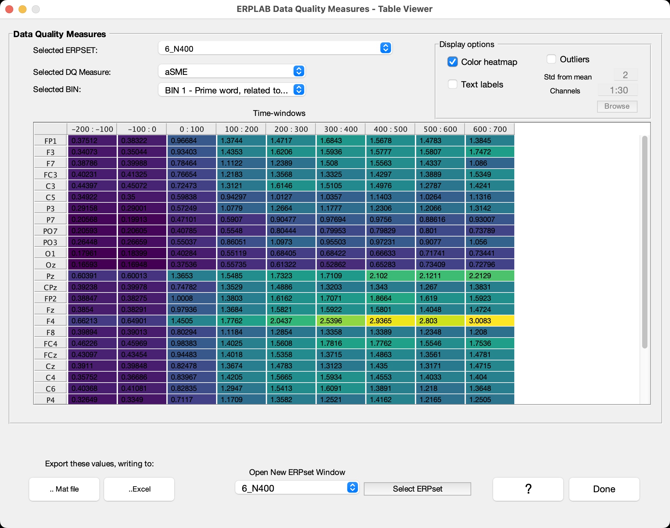The height and width of the screenshot is (528, 670).
Task: Click the C5 cell with value 0.35
Action: pos(142,197)
